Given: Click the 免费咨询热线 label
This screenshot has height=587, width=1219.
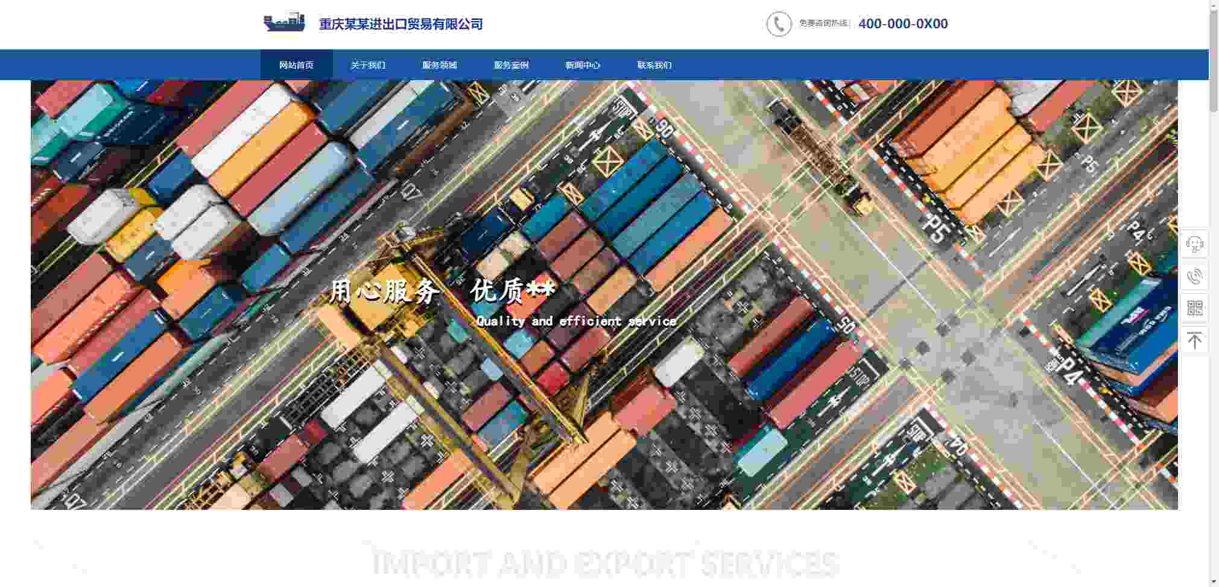Looking at the screenshot, I should tap(823, 23).
